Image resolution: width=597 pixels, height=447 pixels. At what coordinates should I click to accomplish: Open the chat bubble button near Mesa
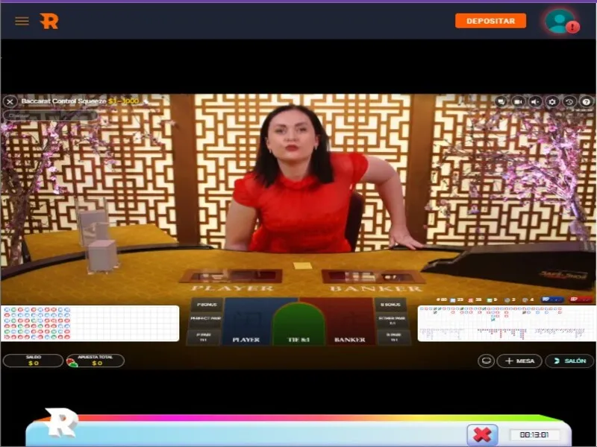tap(486, 361)
